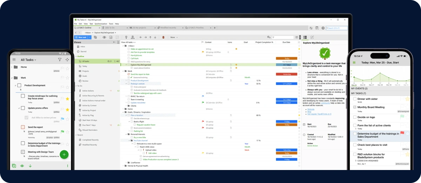Viewport: 421px width, 183px height.
Task: Click the sync icon near the search box
Action: [311, 28]
